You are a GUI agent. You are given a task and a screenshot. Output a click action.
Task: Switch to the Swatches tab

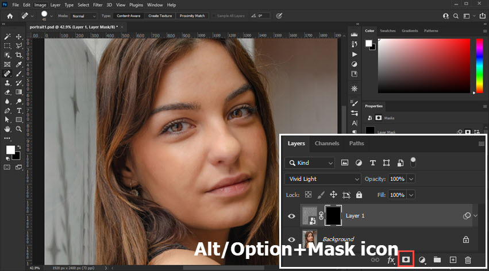[388, 31]
